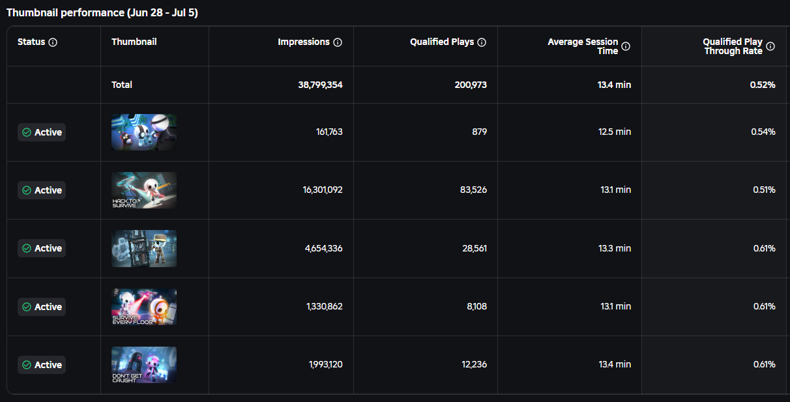Click the Status column header label
Viewport: 790px width, 402px height.
[31, 42]
